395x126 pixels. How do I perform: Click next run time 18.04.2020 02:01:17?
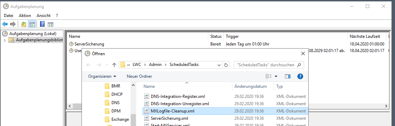click(x=367, y=50)
